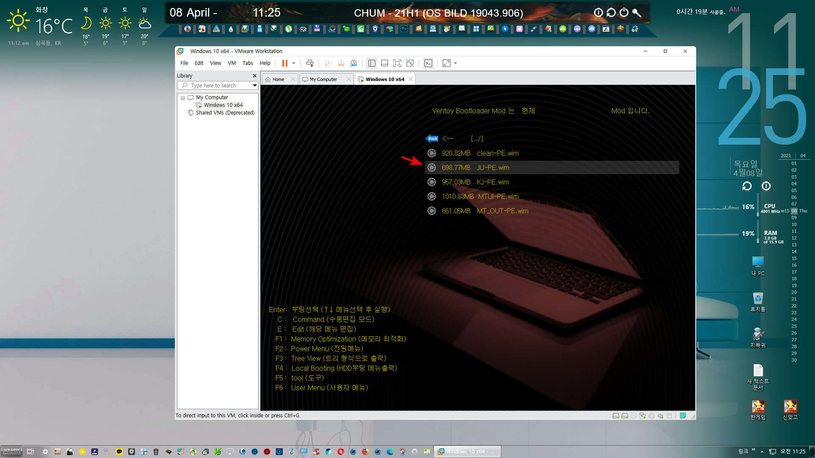Click the sound card status icon
Screen dimensions: 815x458
(660, 416)
